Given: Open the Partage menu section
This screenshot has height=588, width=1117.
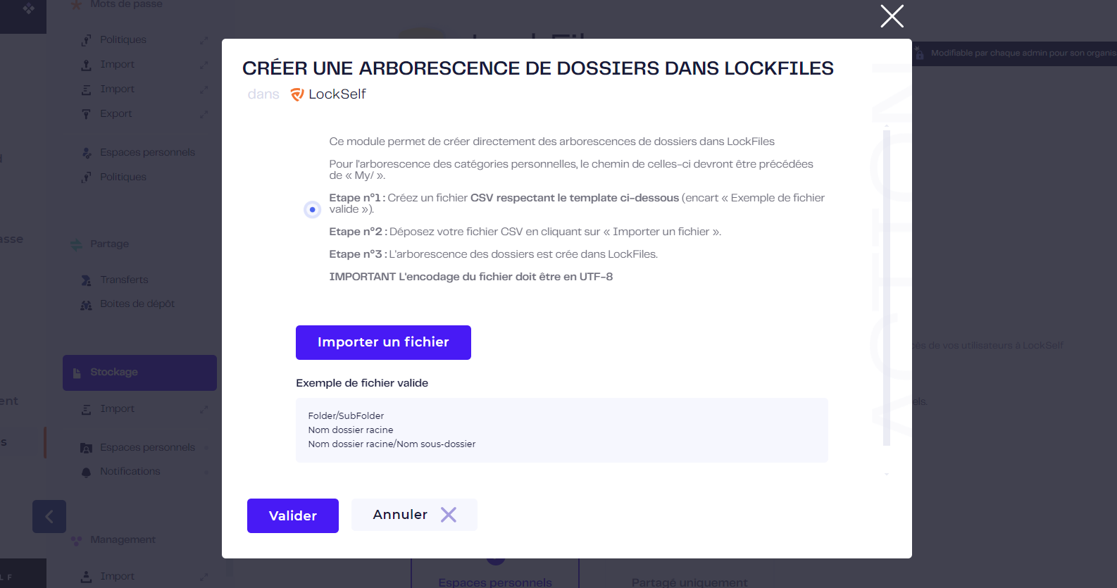Looking at the screenshot, I should pyautogui.click(x=109, y=244).
